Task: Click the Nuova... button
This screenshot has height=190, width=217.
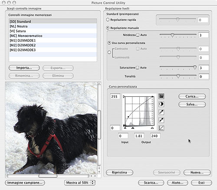Action: (x=197, y=172)
